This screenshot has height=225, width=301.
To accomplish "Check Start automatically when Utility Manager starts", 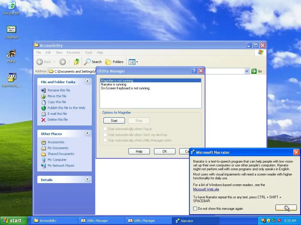I will 105,140.
